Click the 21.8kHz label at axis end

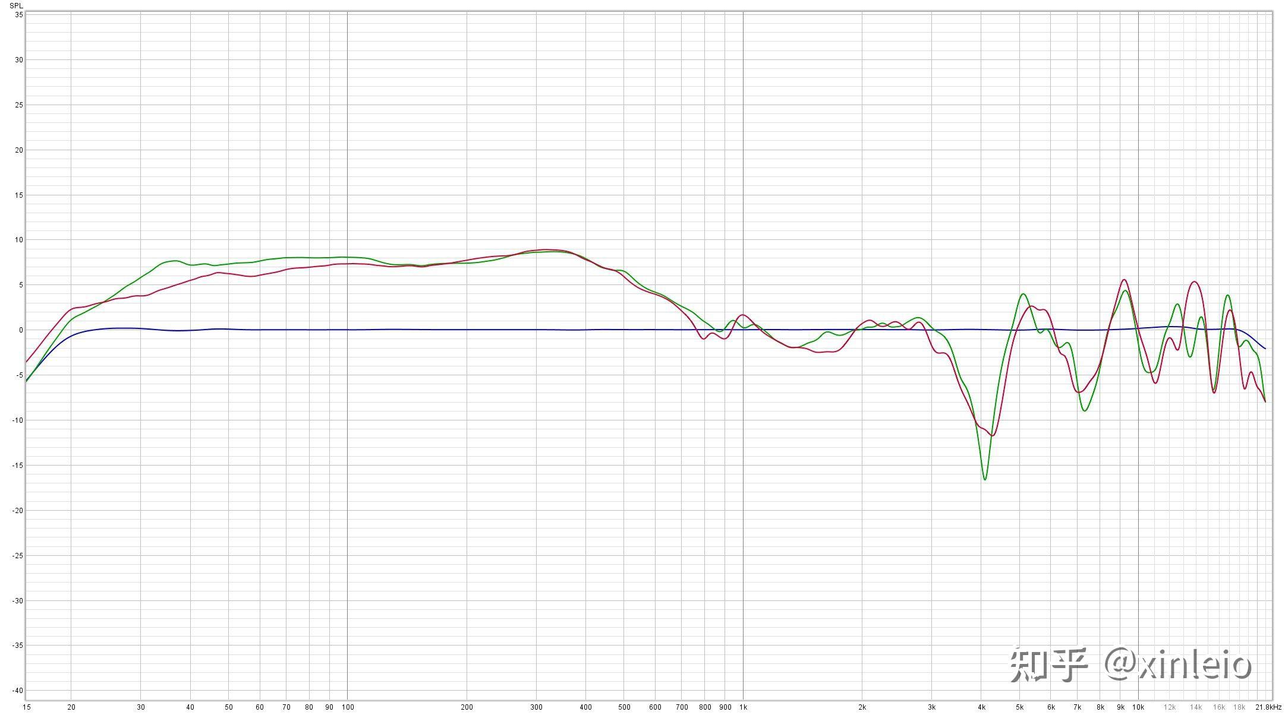point(1268,707)
